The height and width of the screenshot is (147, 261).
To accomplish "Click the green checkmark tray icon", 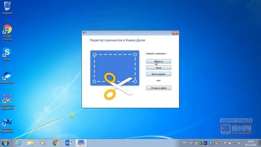I will [201, 143].
